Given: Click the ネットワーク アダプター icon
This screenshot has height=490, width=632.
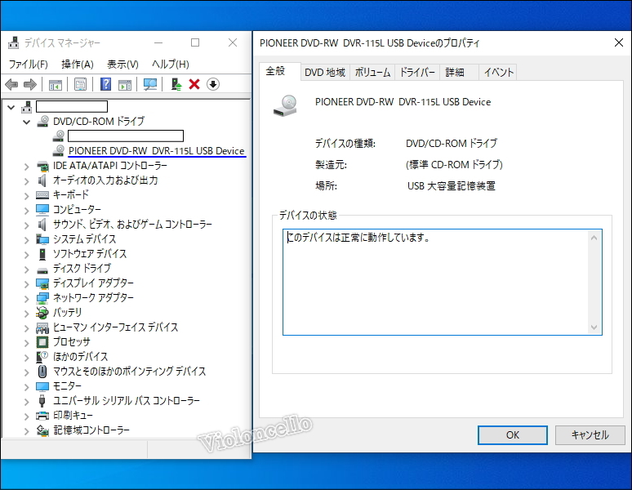Looking at the screenshot, I should pyautogui.click(x=42, y=298).
